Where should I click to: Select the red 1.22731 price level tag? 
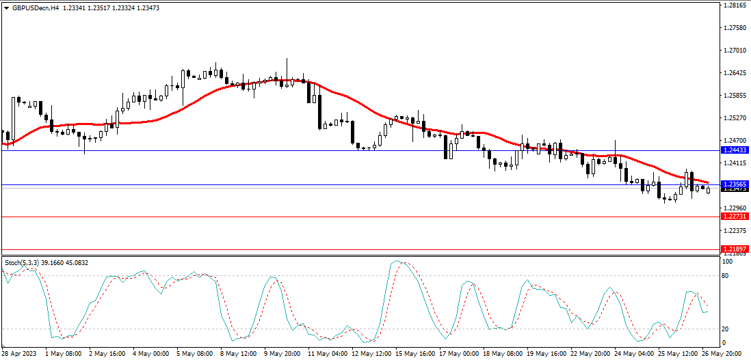pyautogui.click(x=735, y=217)
